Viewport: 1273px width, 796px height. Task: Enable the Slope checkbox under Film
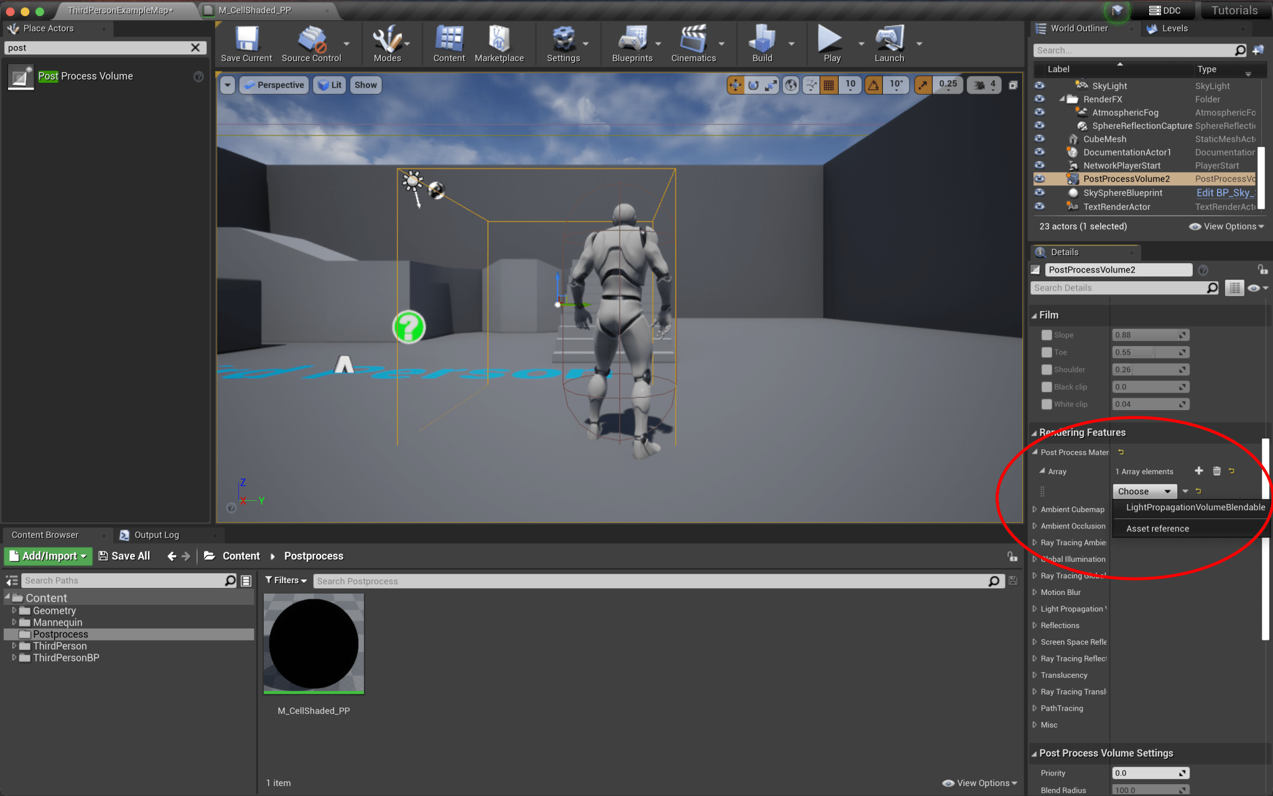coord(1047,335)
